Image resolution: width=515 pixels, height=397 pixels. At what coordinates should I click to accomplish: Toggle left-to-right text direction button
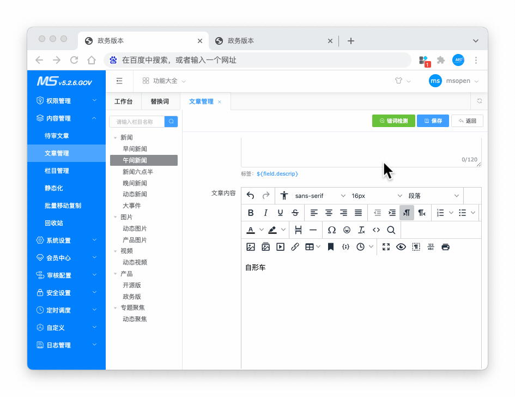[x=407, y=213]
